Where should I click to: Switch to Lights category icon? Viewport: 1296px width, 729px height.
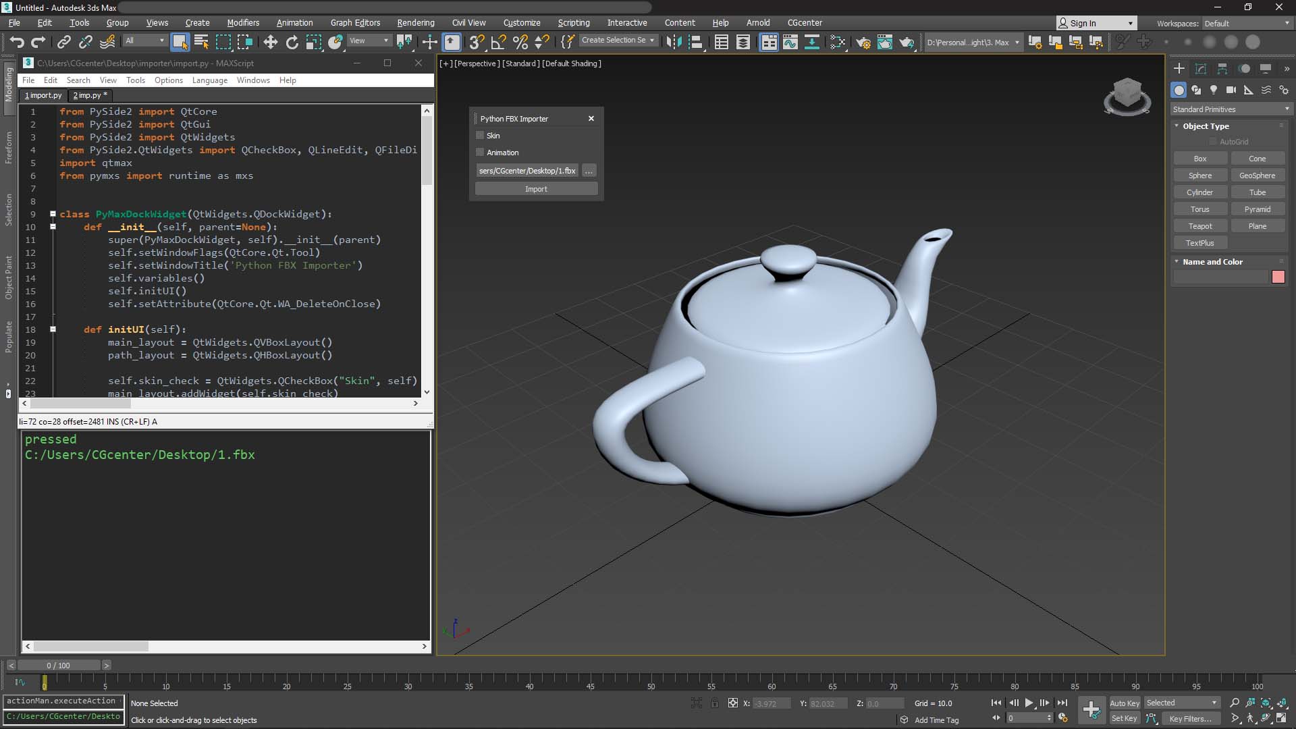coord(1214,90)
